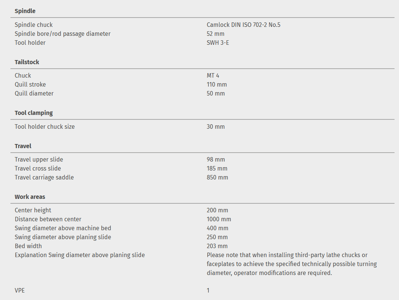Image resolution: width=399 pixels, height=300 pixels.
Task: Select the 1000 mm distance between center value
Action: pos(219,219)
